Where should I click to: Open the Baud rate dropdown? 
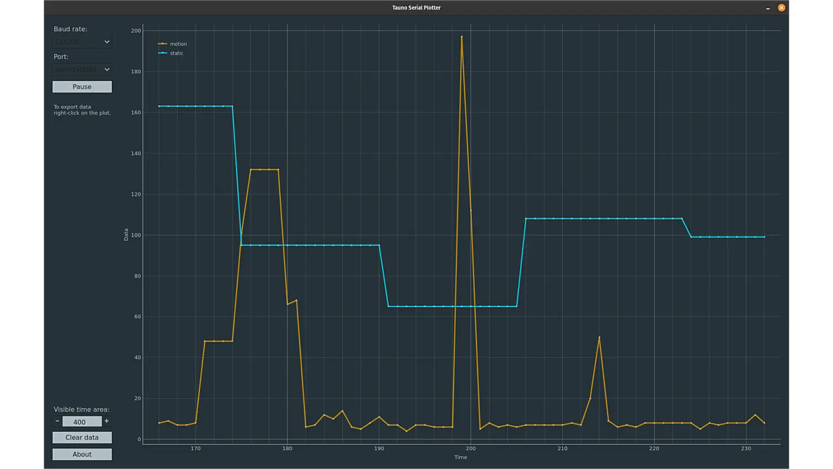82,42
